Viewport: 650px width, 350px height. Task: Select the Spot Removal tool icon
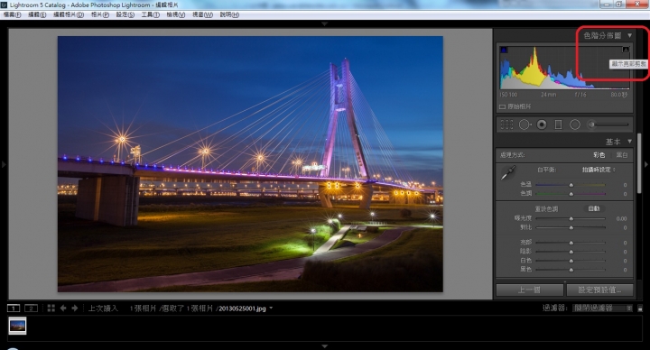click(x=525, y=124)
